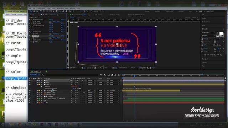Click the expression pick whip icon
Image resolution: width=228 pixels, height=128 pixels.
[x=78, y=89]
